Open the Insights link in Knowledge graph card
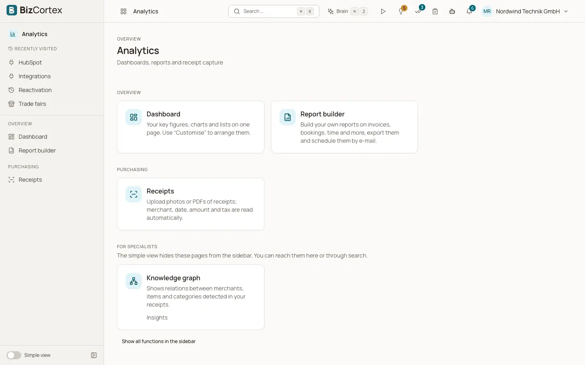This screenshot has width=585, height=365. click(157, 318)
